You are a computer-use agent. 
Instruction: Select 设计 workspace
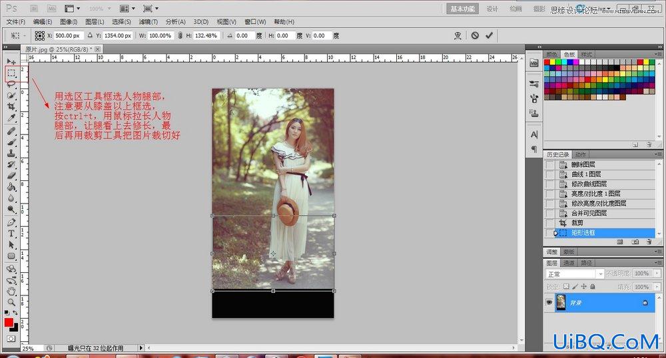492,9
